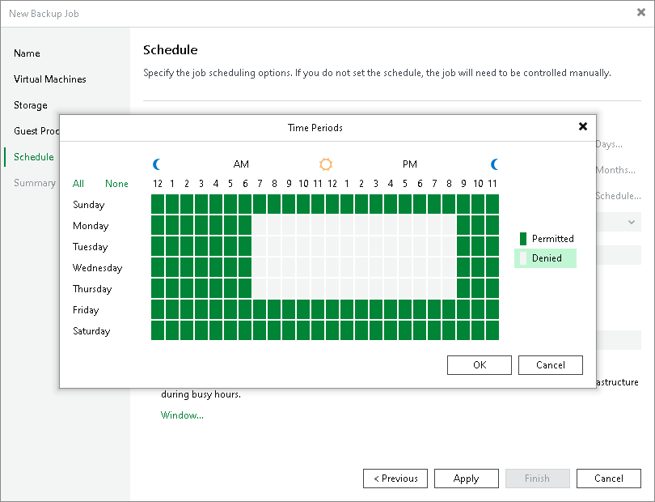Screen dimensions: 655x502
Task: Click the sun icon at noon
Action: 326,164
